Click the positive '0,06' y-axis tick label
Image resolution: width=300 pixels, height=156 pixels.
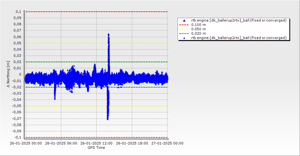click(x=17, y=37)
